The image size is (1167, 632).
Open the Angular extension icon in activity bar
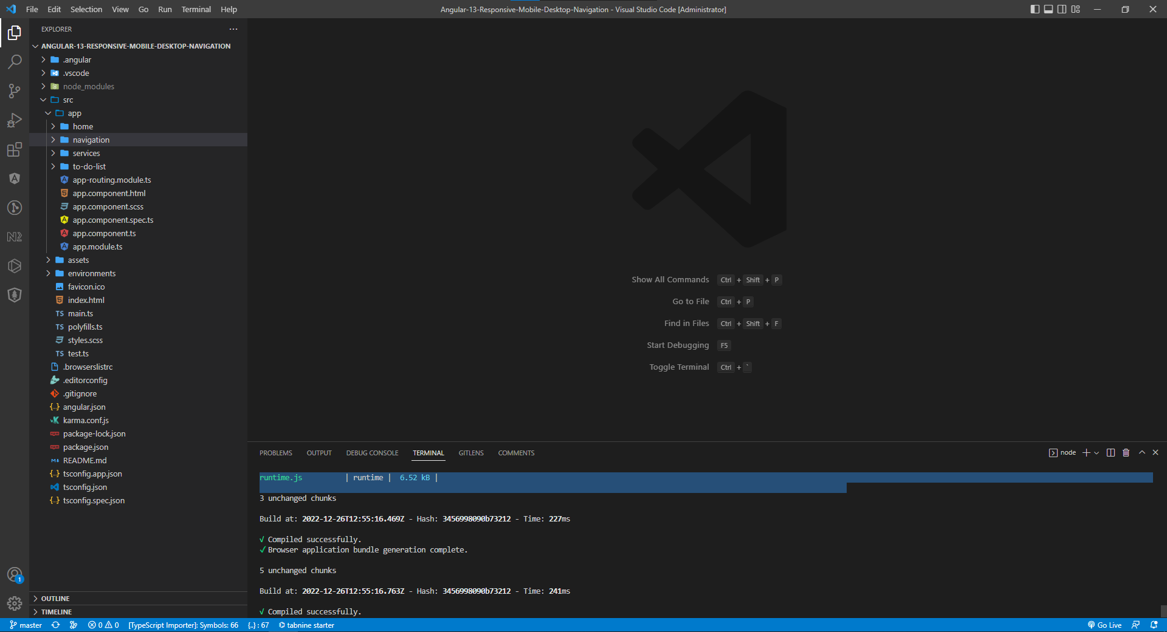click(x=15, y=178)
